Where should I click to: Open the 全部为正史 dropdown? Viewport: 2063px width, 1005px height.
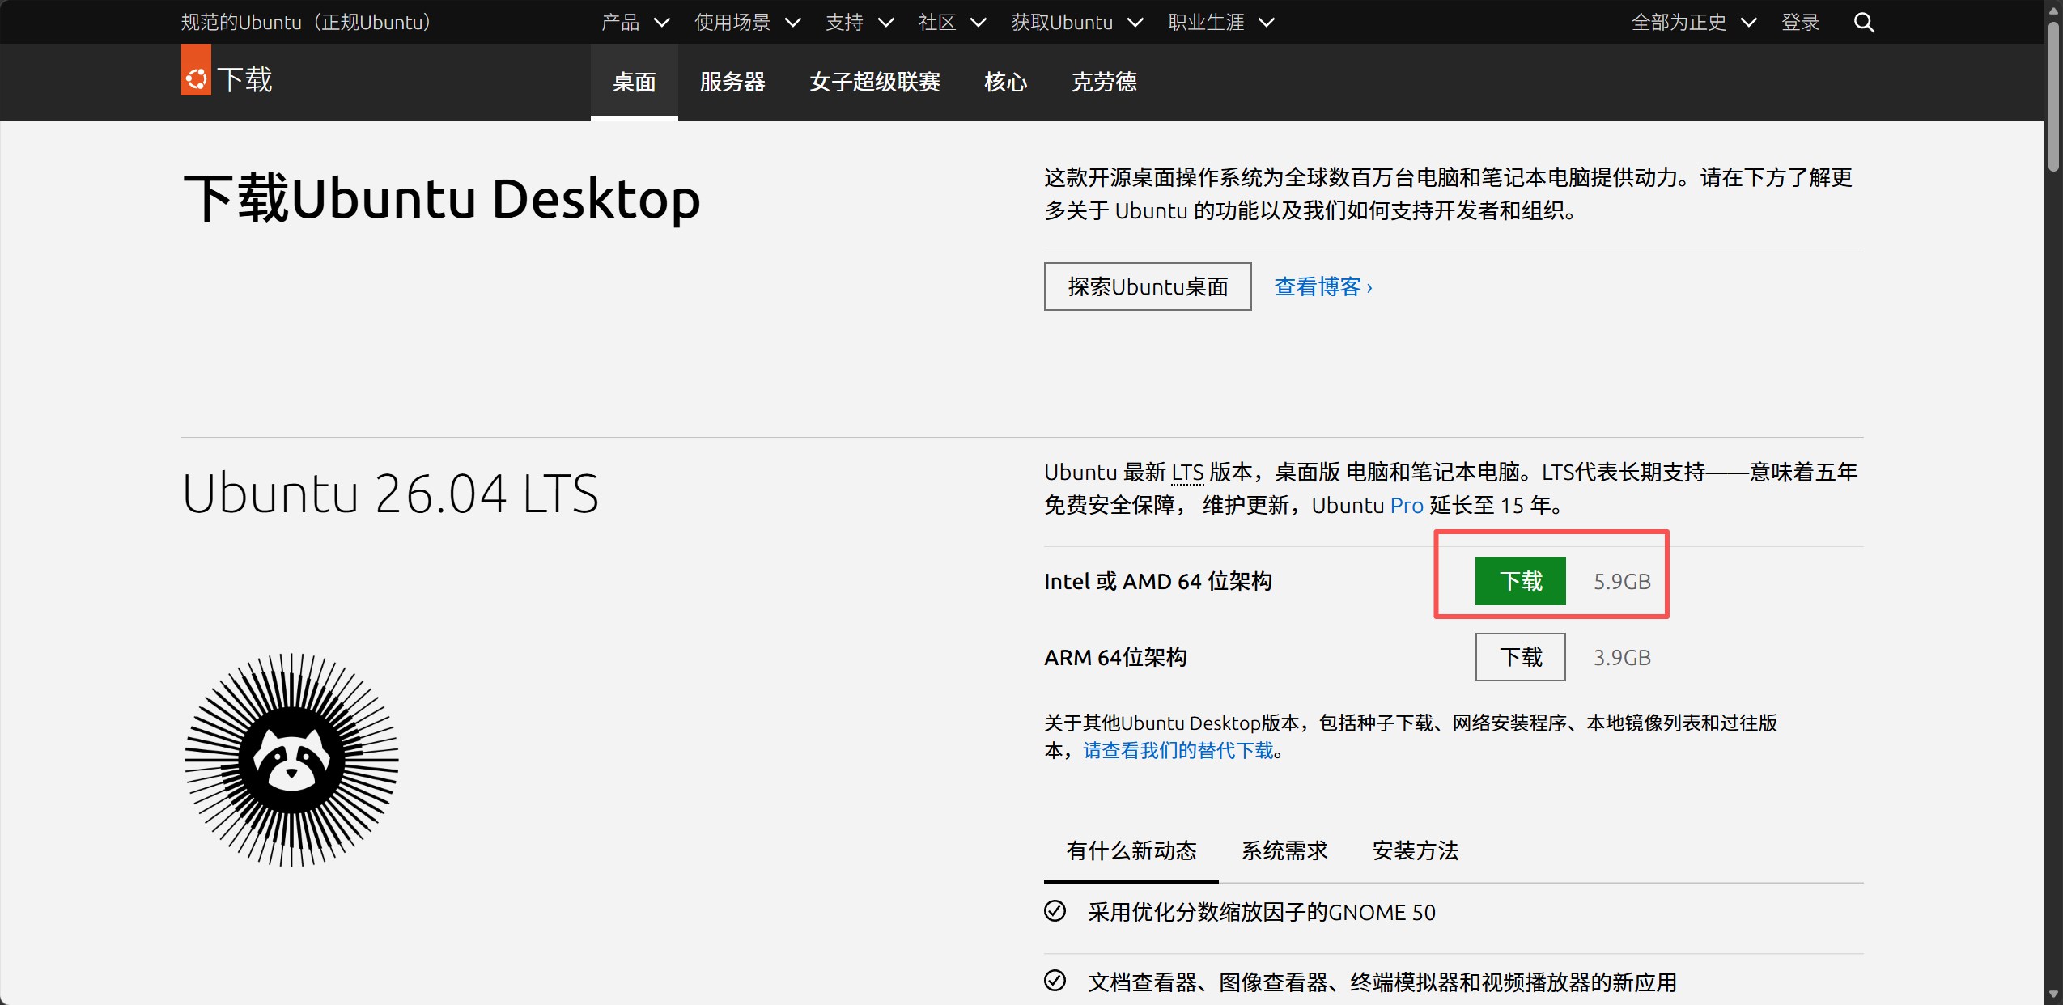coord(1694,23)
